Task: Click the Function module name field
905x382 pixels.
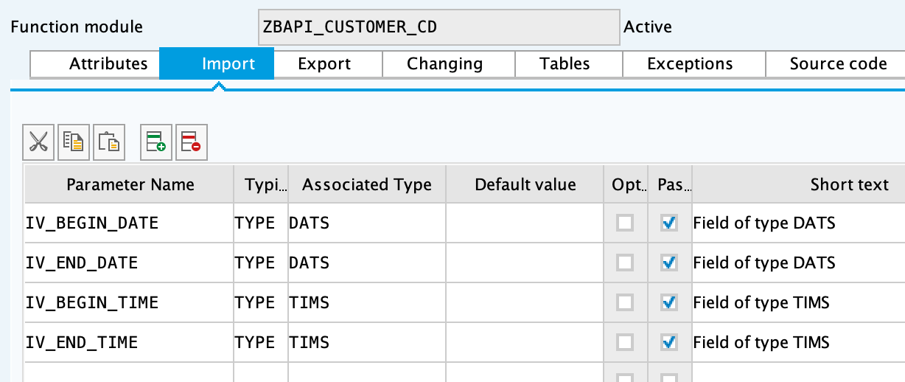Action: click(438, 28)
